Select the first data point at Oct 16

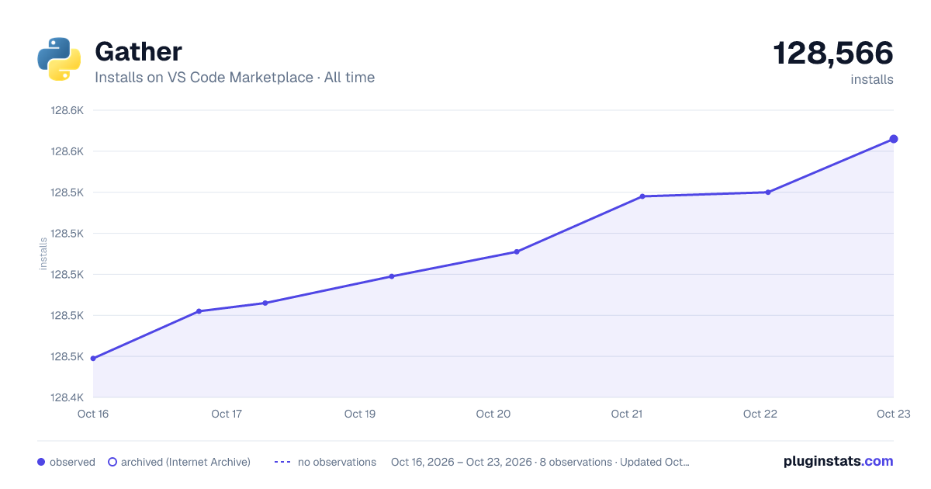93,359
